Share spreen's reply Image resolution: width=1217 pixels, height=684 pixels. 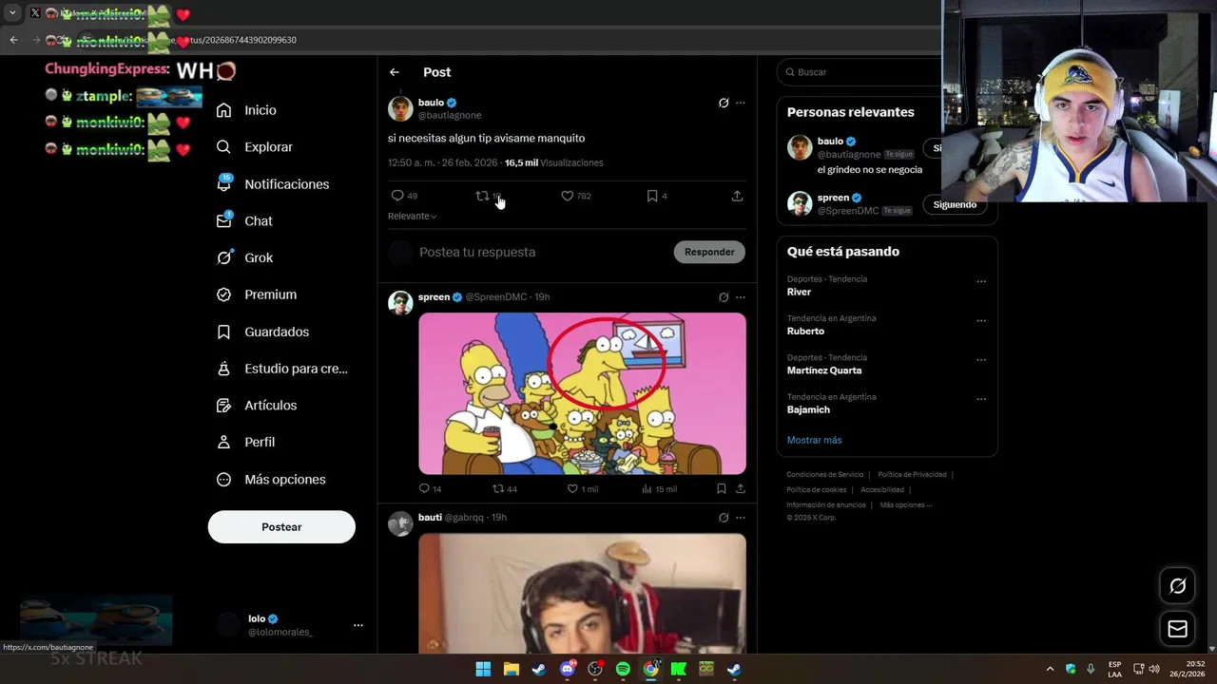pyautogui.click(x=741, y=488)
